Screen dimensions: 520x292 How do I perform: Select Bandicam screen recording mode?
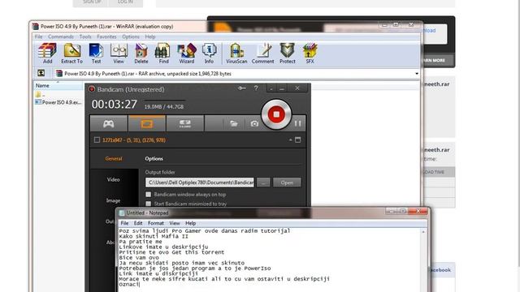coord(146,123)
